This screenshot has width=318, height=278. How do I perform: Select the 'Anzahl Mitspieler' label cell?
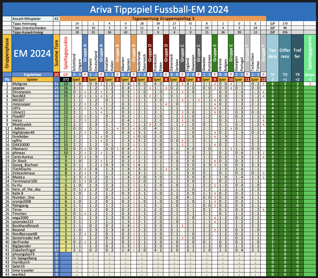pos(32,19)
